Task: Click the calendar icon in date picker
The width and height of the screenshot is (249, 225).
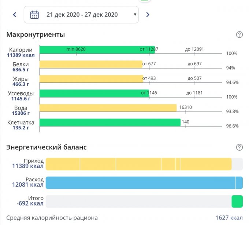Action: [x=34, y=15]
